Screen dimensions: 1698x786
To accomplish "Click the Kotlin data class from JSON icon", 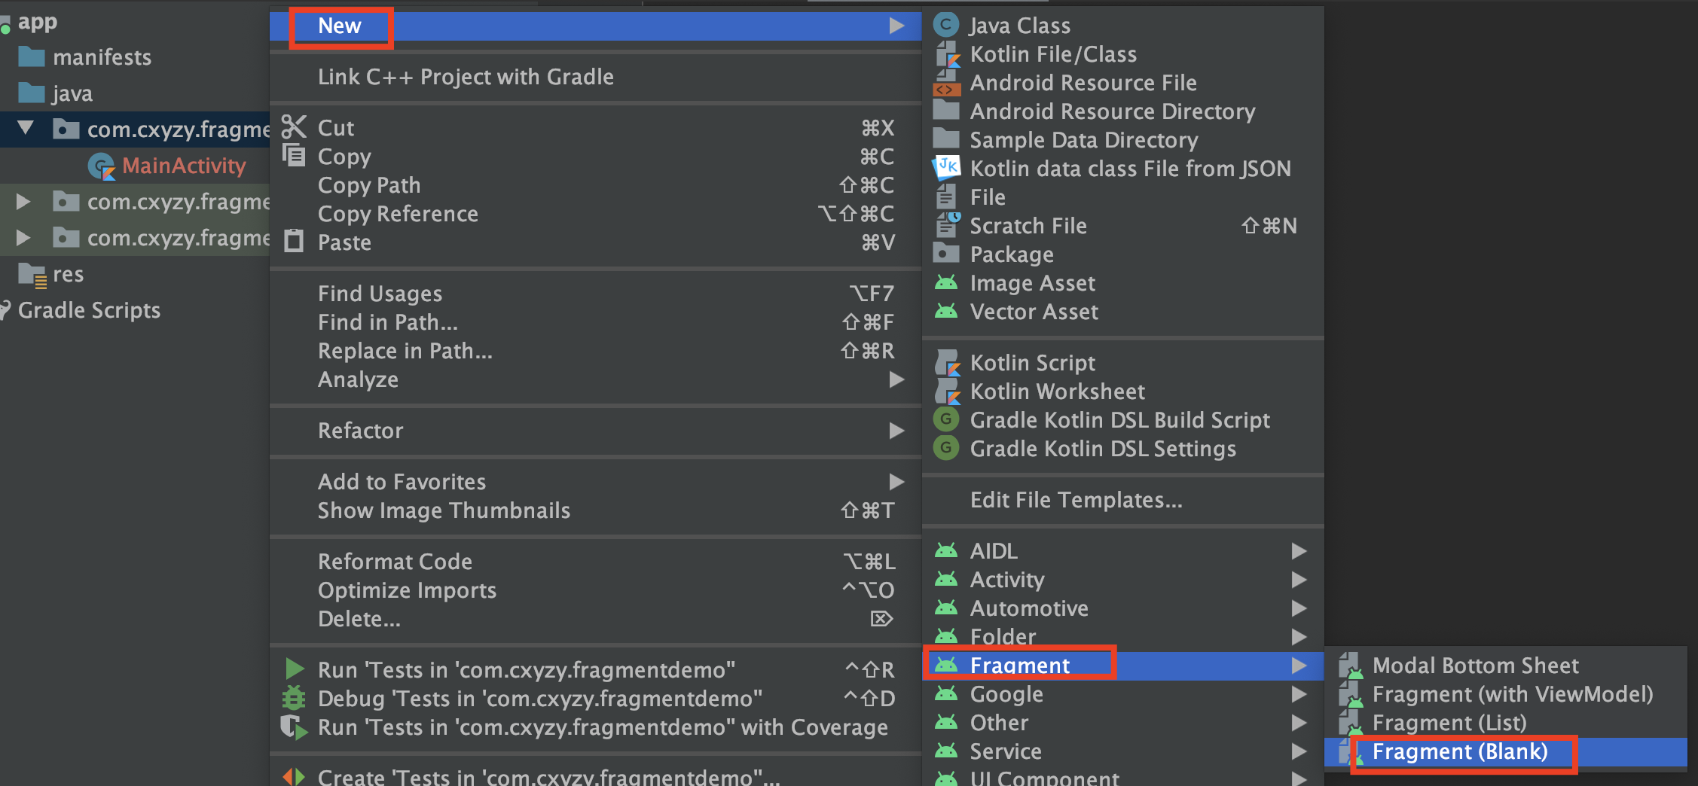I will point(947,167).
